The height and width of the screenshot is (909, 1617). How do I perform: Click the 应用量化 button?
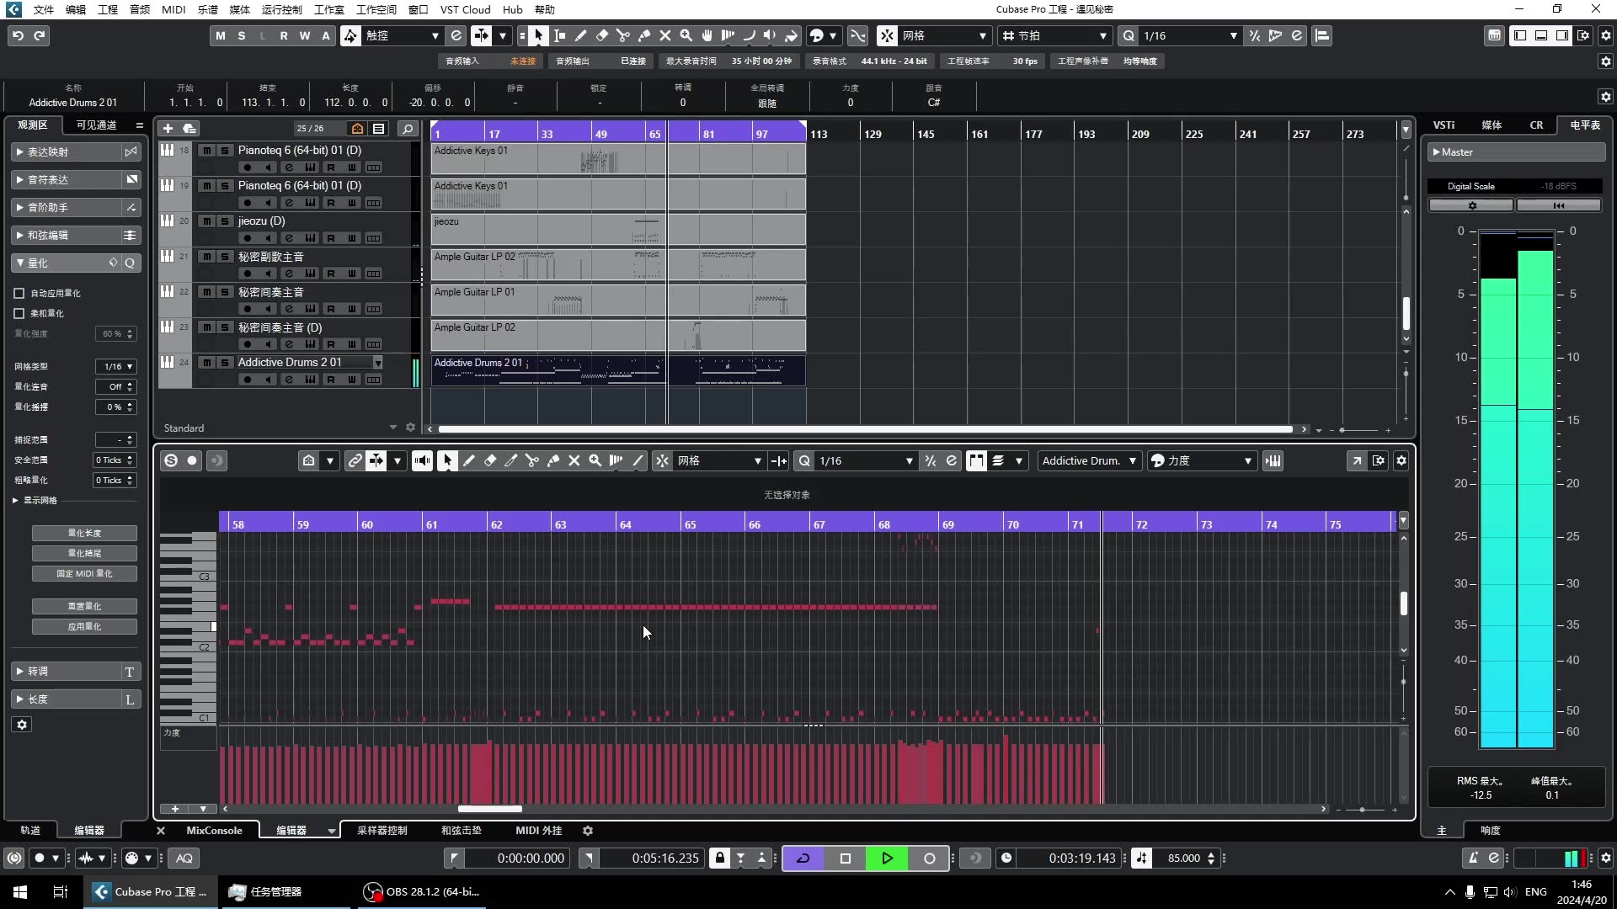(x=84, y=626)
